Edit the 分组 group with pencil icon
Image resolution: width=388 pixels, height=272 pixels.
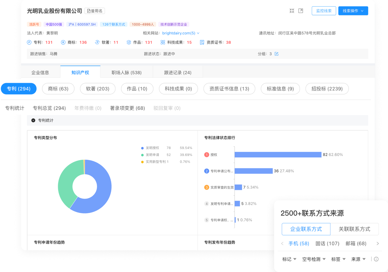coord(276,54)
